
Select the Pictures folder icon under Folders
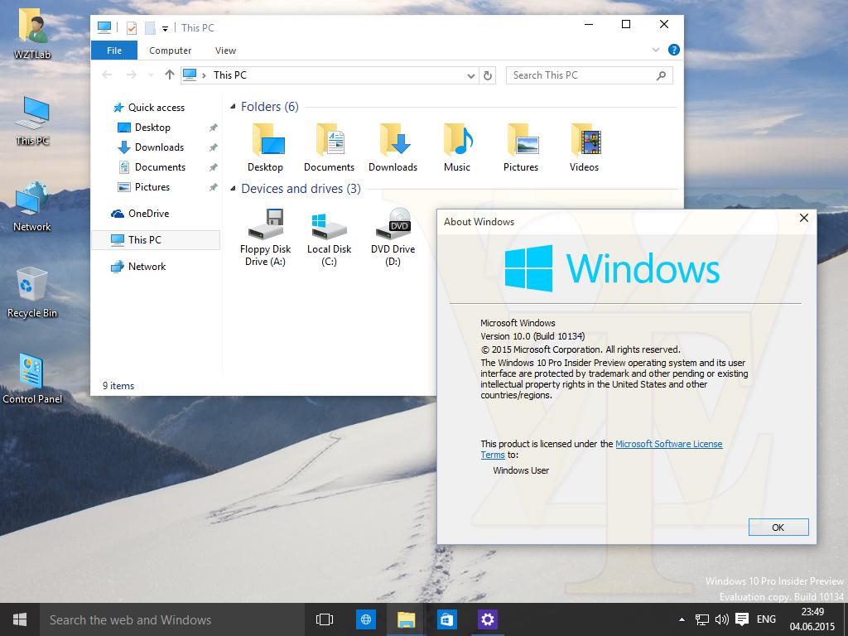click(521, 147)
